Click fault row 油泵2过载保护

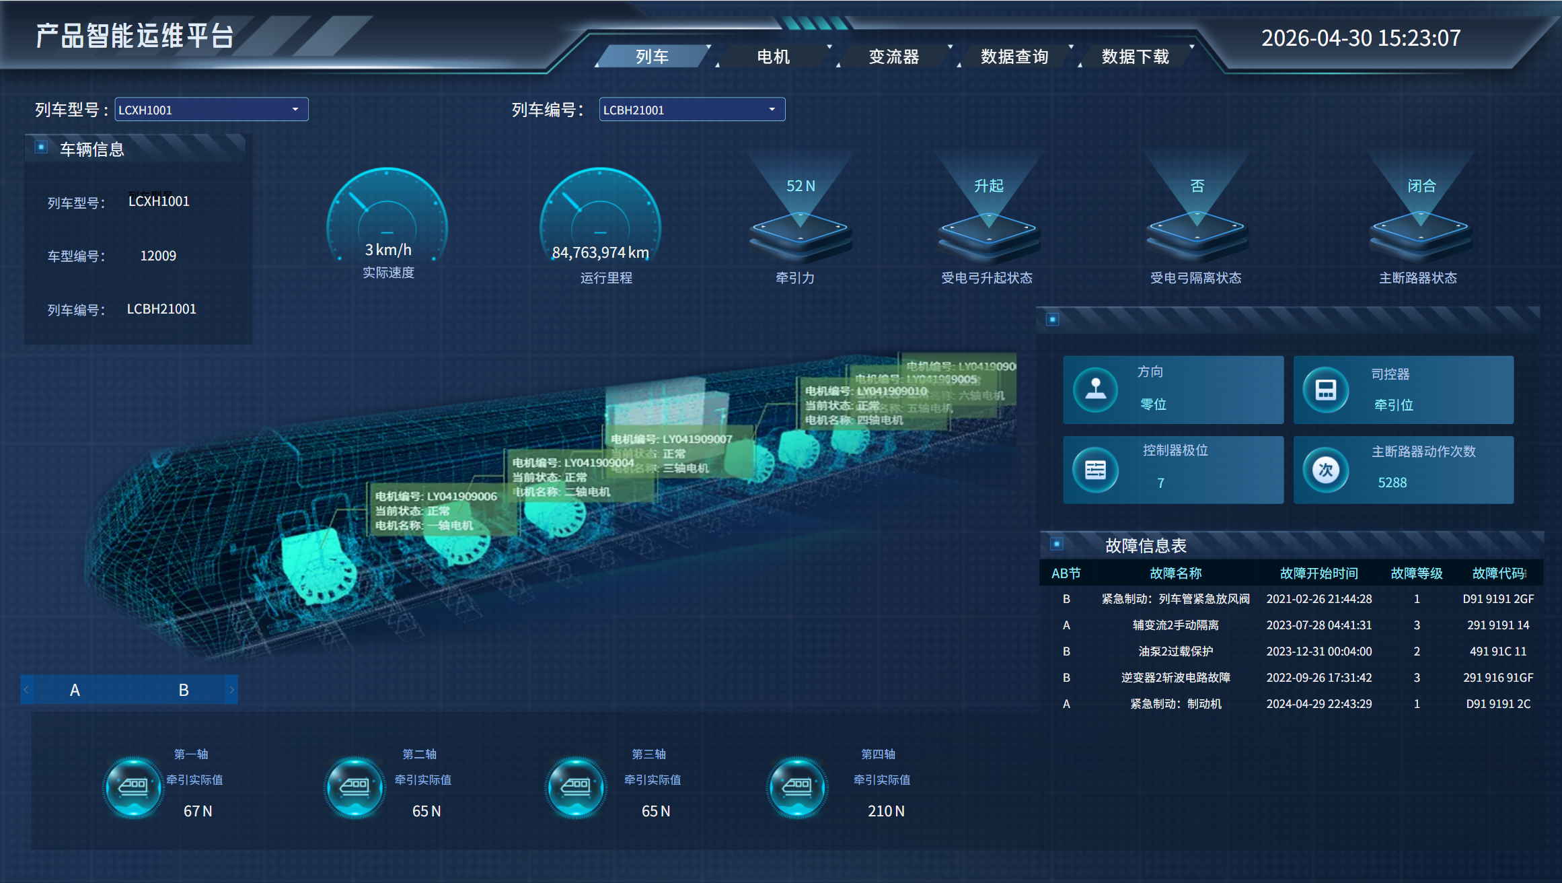(1292, 651)
